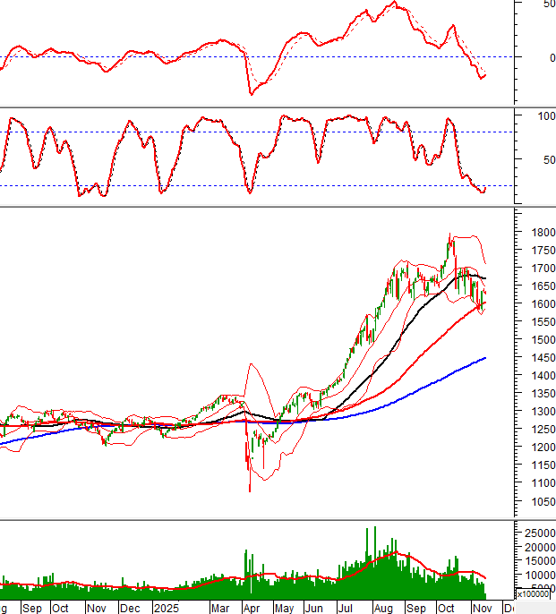Click the Apr label on the date axis

coord(249,608)
